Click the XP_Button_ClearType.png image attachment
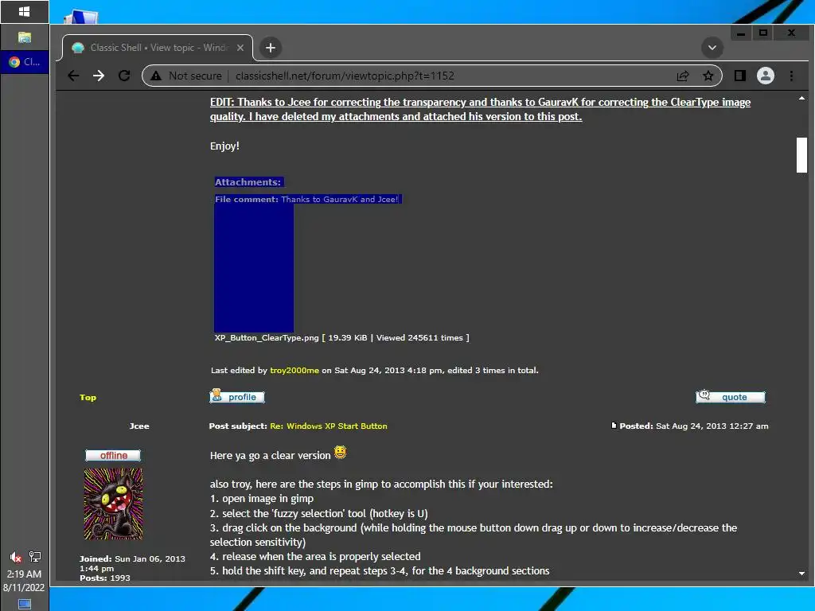 pos(254,267)
